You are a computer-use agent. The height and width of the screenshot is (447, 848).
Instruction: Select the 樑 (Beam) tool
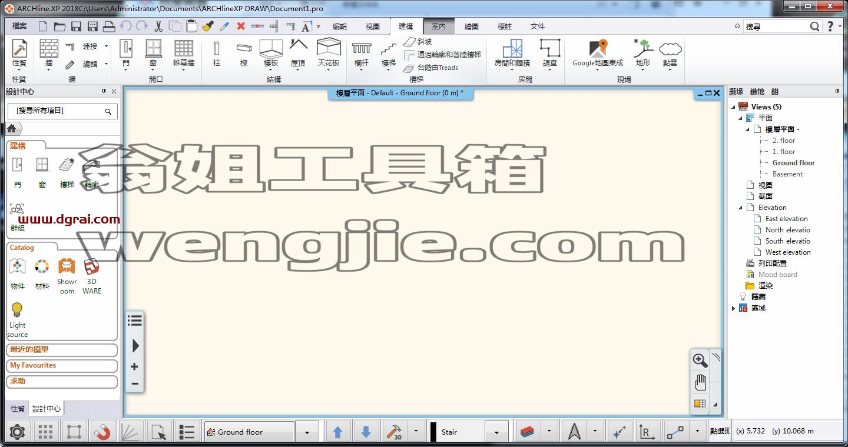tap(244, 54)
